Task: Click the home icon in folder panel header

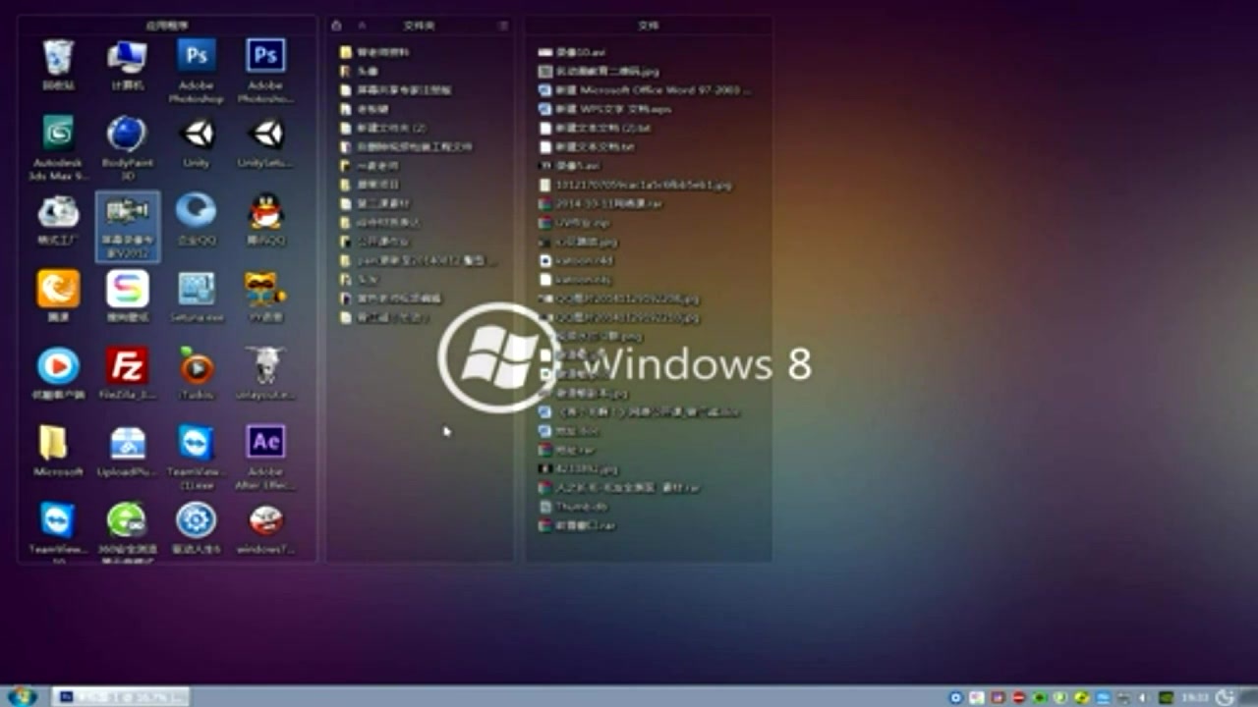Action: (337, 25)
